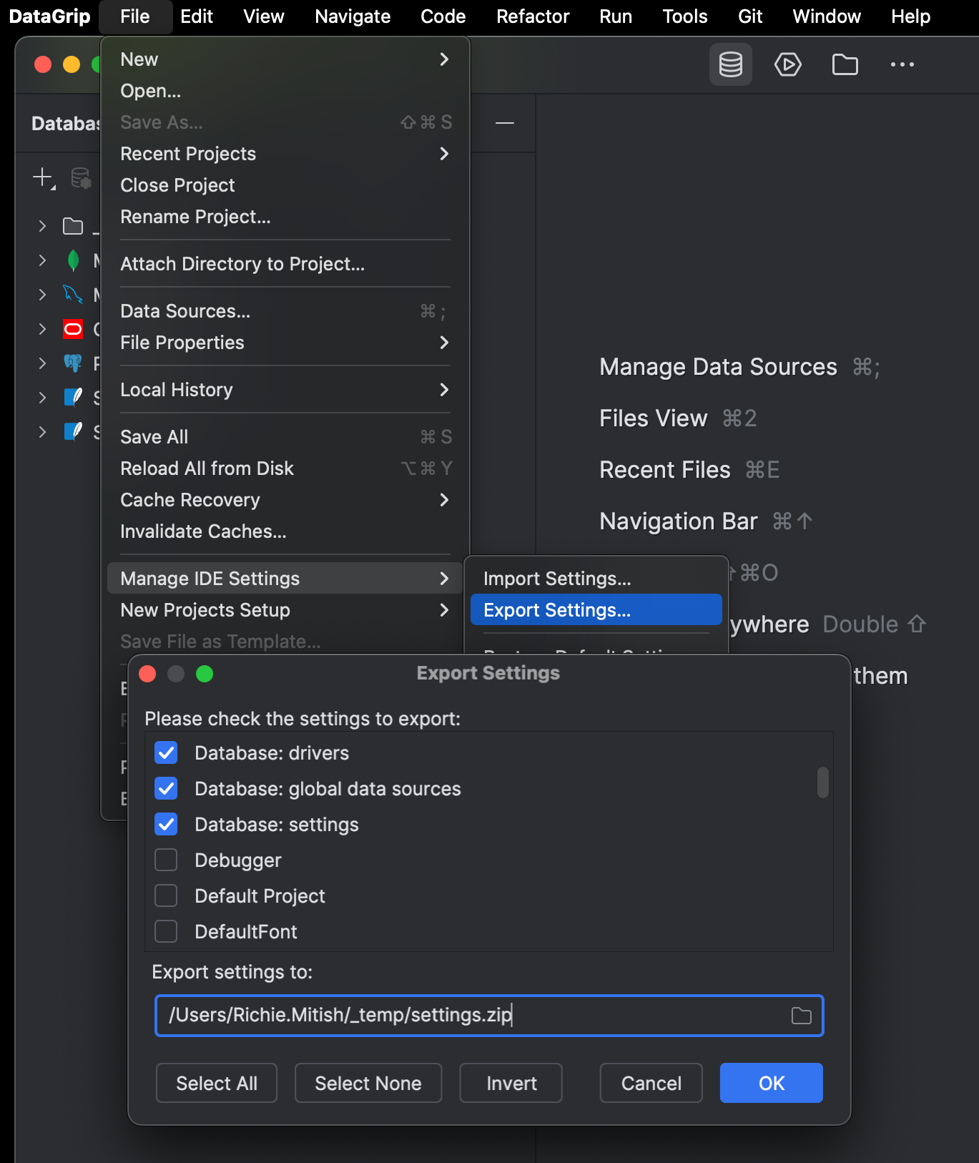Check the DefaultFont checkbox
Image resolution: width=979 pixels, height=1163 pixels.
coord(166,931)
